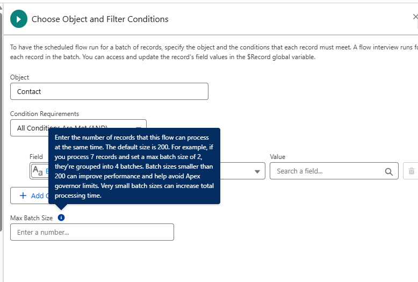Click the Max Batch Size info icon
This screenshot has width=418, height=282.
(61, 218)
